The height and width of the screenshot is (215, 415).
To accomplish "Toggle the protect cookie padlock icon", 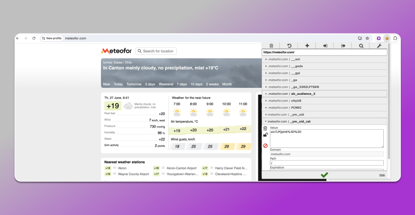I will point(265,135).
